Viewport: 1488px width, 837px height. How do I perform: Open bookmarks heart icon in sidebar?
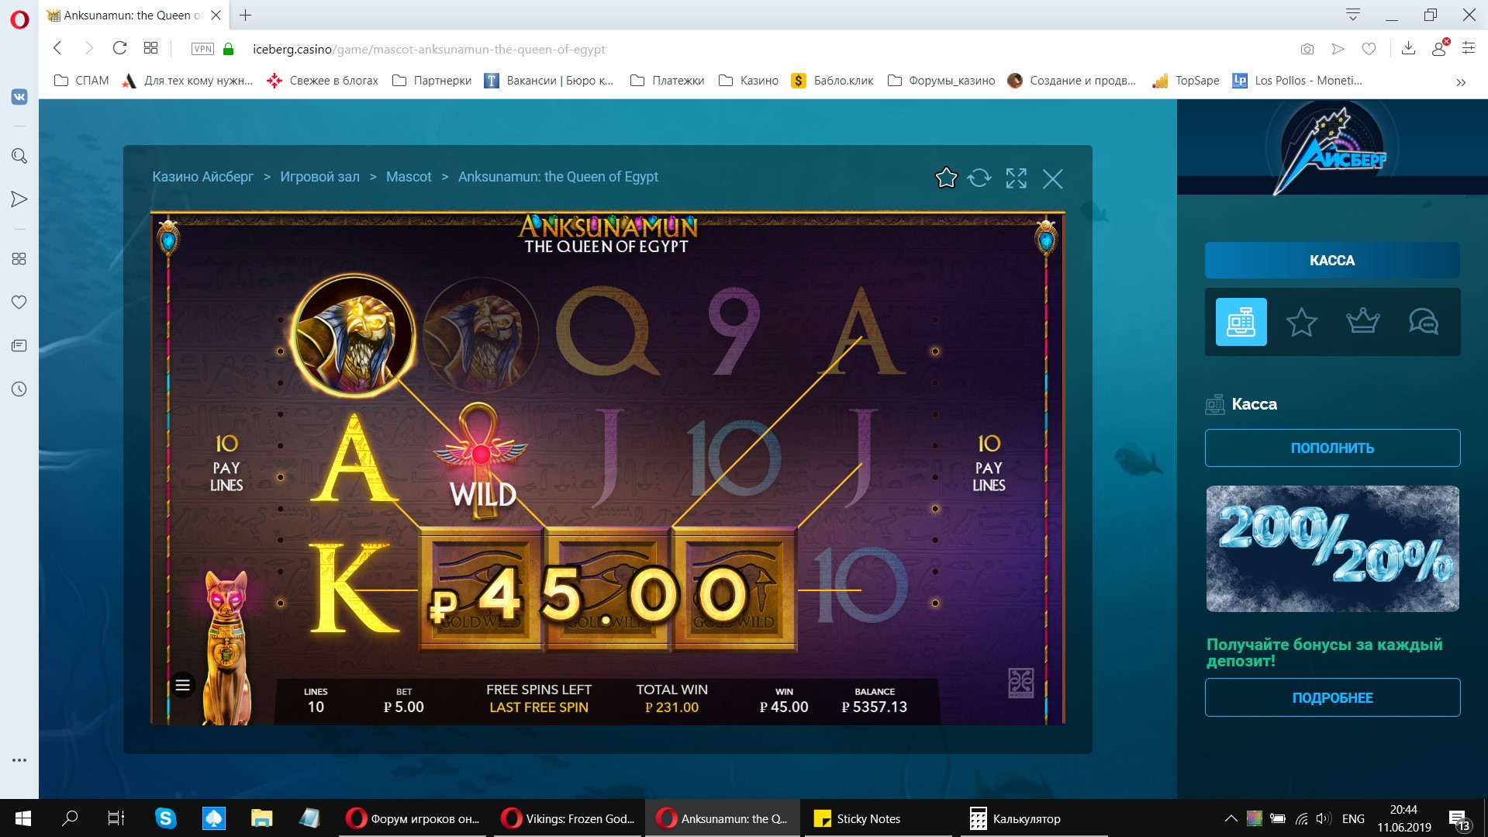pos(19,302)
